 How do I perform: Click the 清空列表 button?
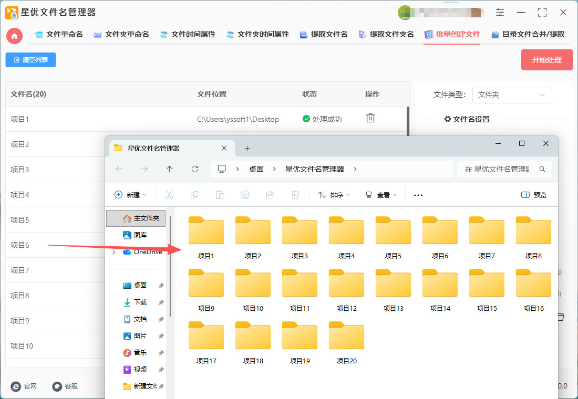30,60
